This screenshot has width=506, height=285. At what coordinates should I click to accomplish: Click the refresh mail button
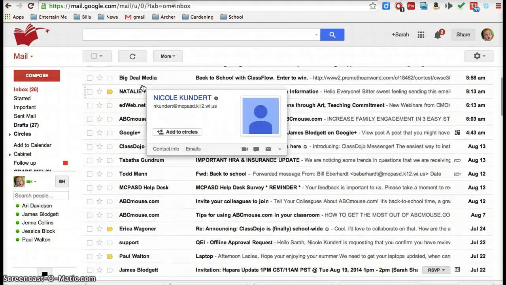pos(132,56)
